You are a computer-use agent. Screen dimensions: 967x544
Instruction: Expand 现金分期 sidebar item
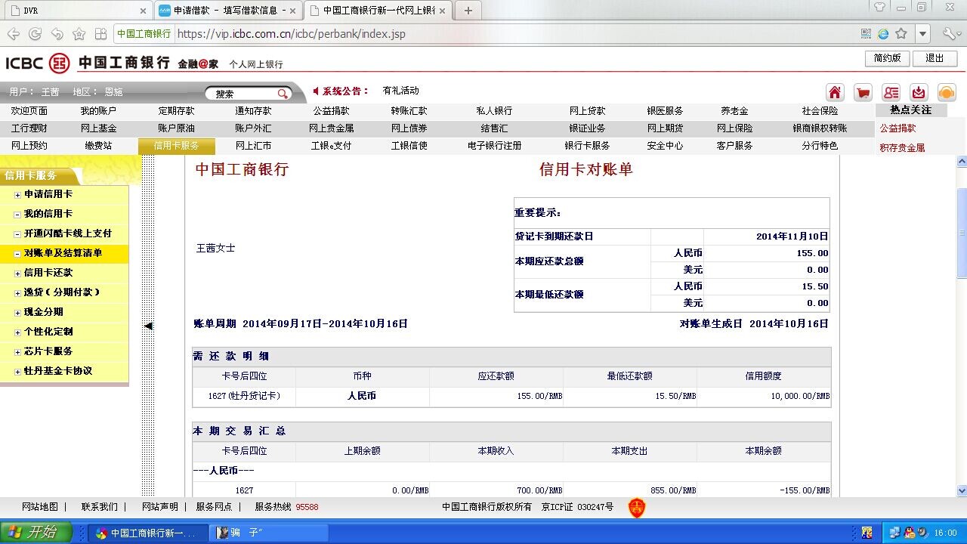coord(17,312)
